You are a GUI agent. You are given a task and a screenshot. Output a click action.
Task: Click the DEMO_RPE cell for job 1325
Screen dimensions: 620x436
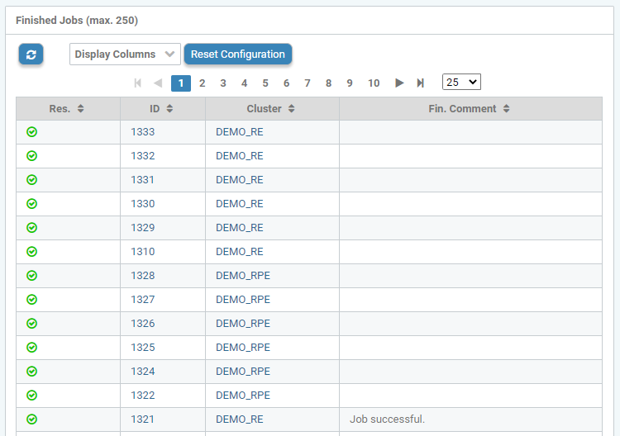tap(243, 347)
